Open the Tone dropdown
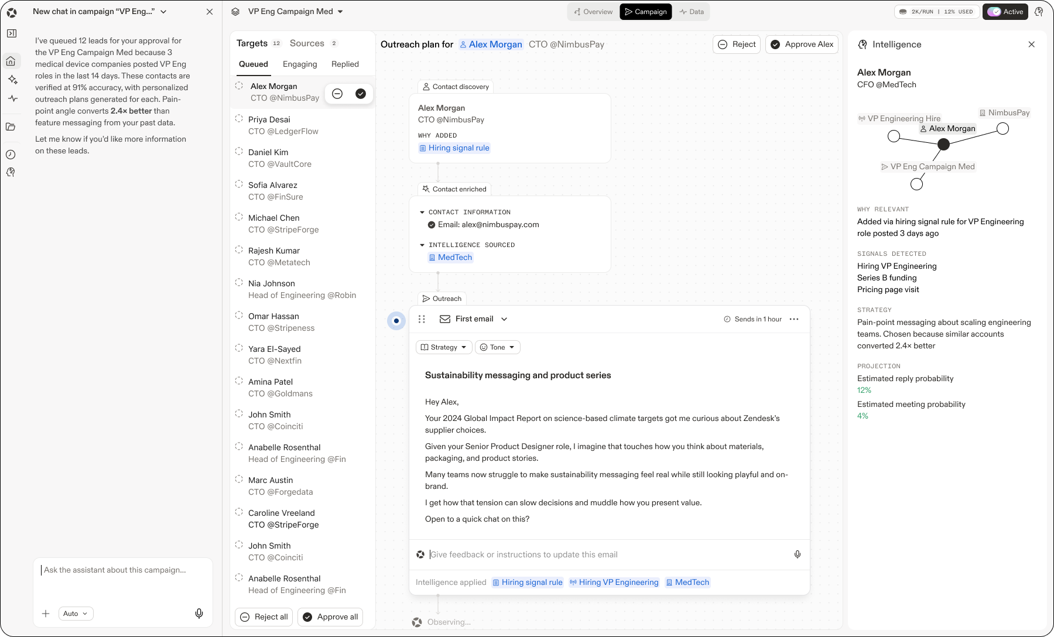Image resolution: width=1054 pixels, height=637 pixels. [497, 347]
